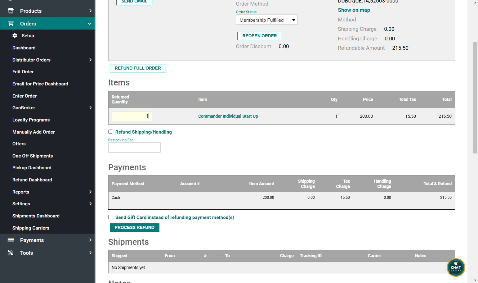Collapse the Orders menu chevron
This screenshot has width=478, height=283.
(90, 24)
